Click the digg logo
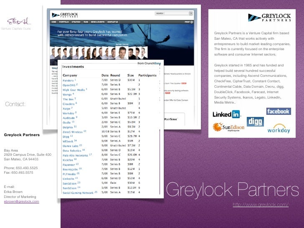This screenshot has height=228, width=304. pyautogui.click(x=255, y=122)
